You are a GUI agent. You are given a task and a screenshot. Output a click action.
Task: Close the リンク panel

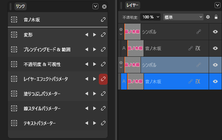point(104,7)
